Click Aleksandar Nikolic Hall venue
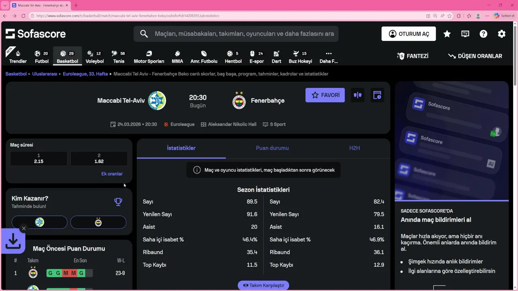The height and width of the screenshot is (291, 518). click(x=229, y=124)
